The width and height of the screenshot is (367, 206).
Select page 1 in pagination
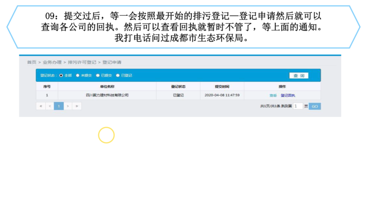(59, 106)
